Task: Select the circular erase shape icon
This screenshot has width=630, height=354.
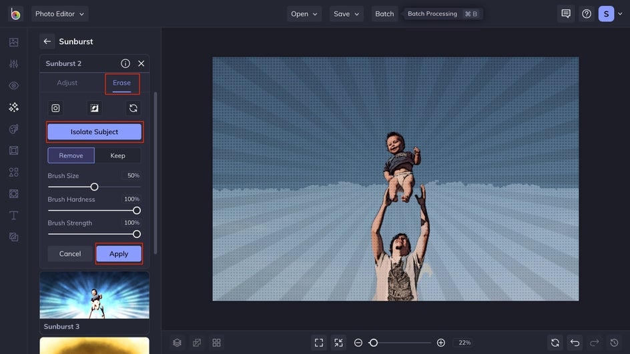Action: click(x=55, y=108)
